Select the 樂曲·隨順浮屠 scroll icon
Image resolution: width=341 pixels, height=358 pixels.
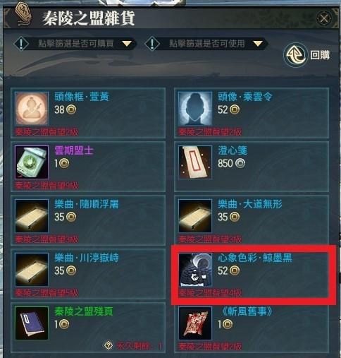[x=32, y=216]
